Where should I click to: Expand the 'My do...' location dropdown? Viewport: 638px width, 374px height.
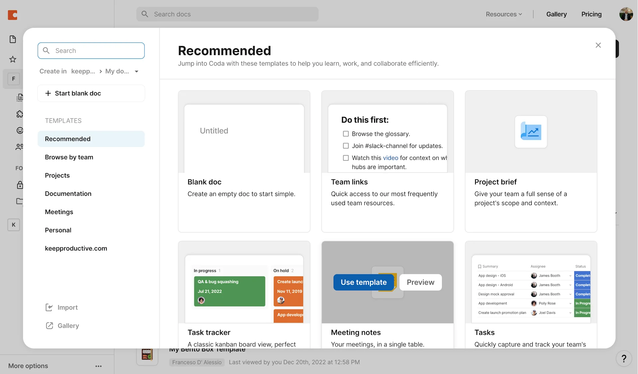[137, 71]
